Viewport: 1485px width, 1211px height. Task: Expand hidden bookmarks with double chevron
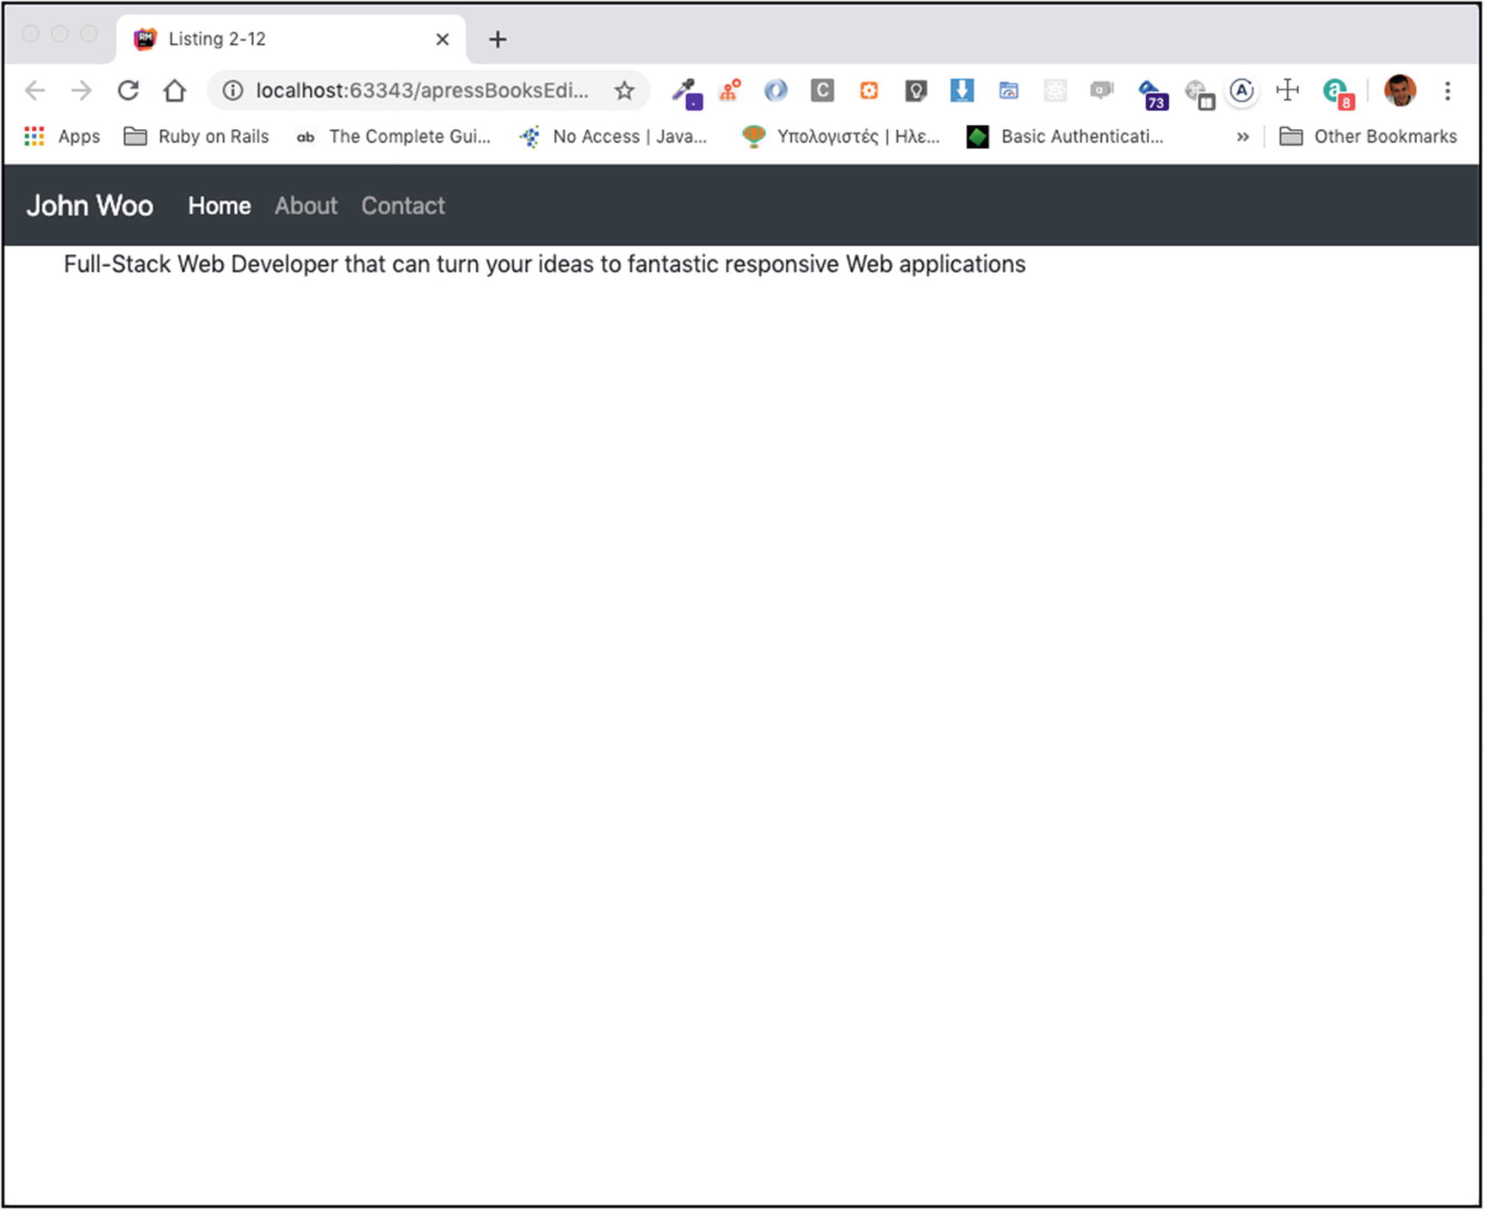1242,137
